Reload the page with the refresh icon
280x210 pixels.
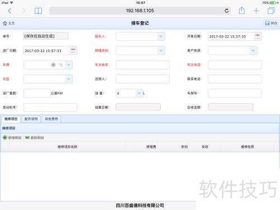(226, 11)
